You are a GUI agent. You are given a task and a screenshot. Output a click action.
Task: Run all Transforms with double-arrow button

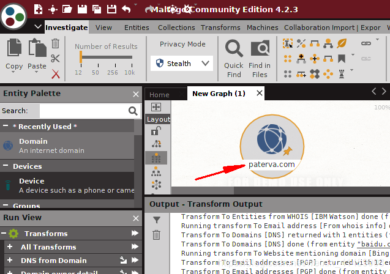(135, 233)
